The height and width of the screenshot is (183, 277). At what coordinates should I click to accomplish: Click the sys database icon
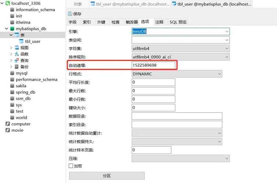tap(12, 105)
